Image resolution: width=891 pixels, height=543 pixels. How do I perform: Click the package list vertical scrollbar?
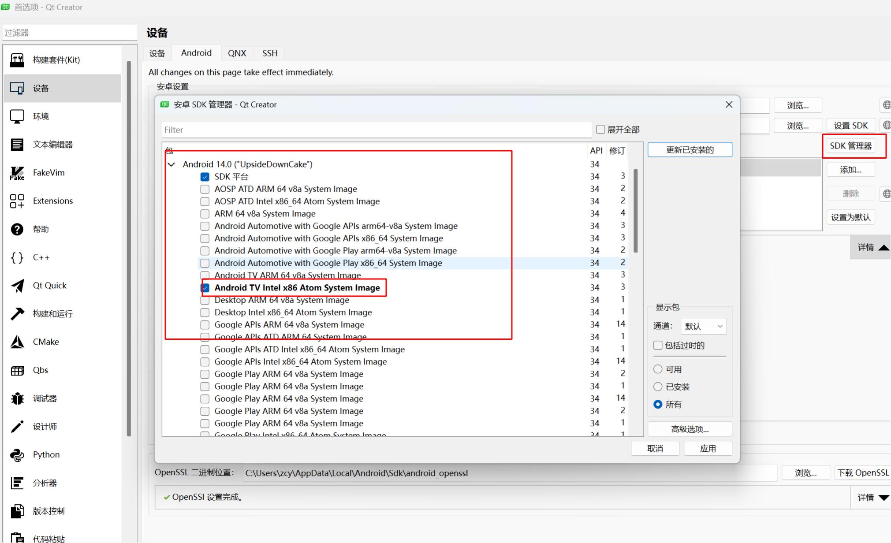(635, 211)
